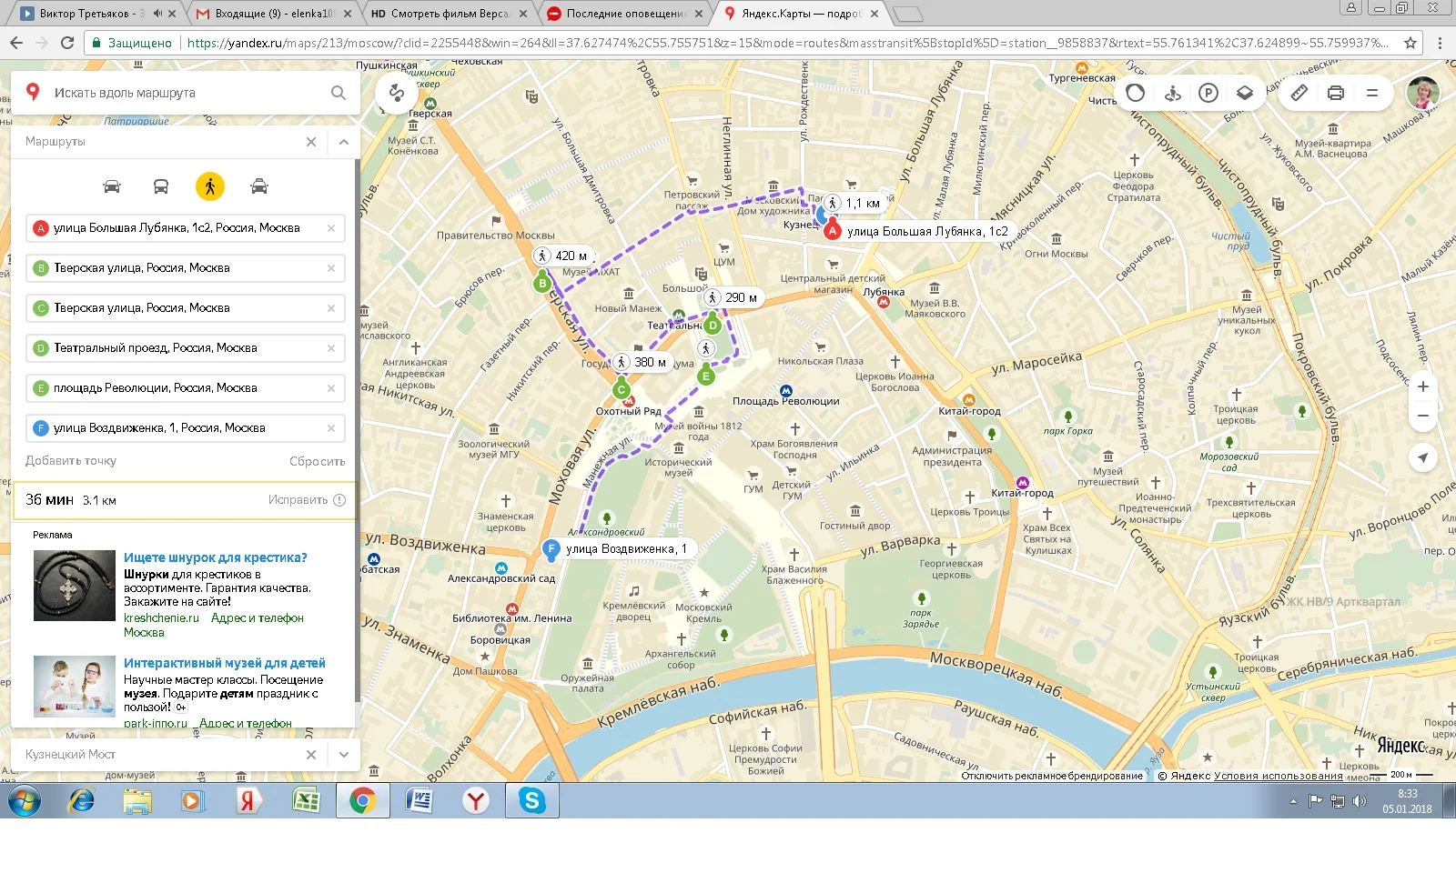Click Исправить next to route summary

(307, 500)
